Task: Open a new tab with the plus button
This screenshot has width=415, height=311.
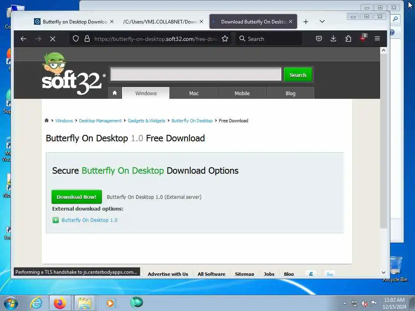Action: click(x=306, y=22)
